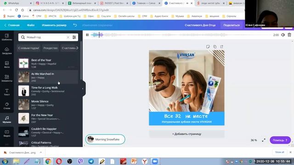Open the Templates sidebar panel

(7, 37)
